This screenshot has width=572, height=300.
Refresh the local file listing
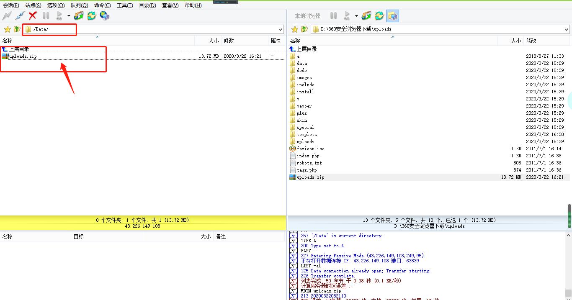click(x=379, y=15)
